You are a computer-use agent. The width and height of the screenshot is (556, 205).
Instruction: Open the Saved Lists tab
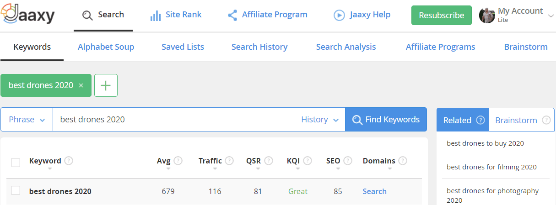tap(183, 47)
